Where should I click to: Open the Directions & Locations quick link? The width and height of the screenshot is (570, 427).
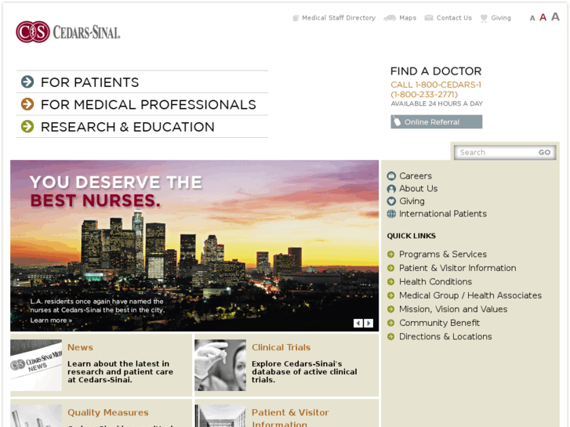445,337
